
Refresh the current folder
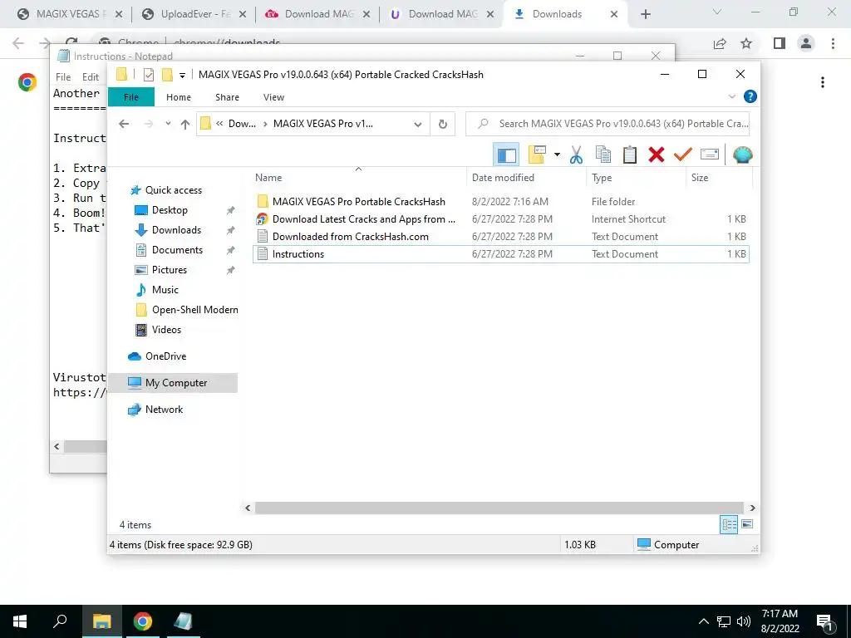click(443, 124)
